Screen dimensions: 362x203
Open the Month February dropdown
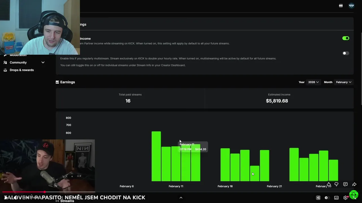[344, 82]
